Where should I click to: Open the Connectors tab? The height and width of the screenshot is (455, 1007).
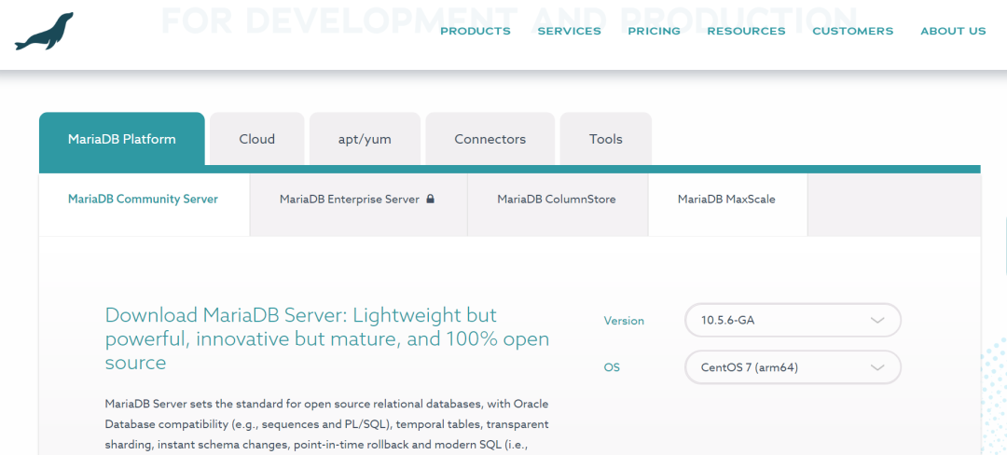pos(490,139)
